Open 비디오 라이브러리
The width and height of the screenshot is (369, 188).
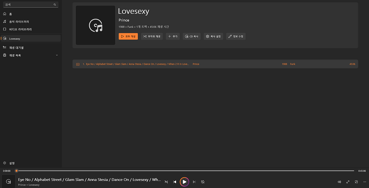point(31,29)
